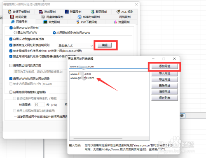
Task: Click the 编辑 button
Action: click(x=105, y=45)
